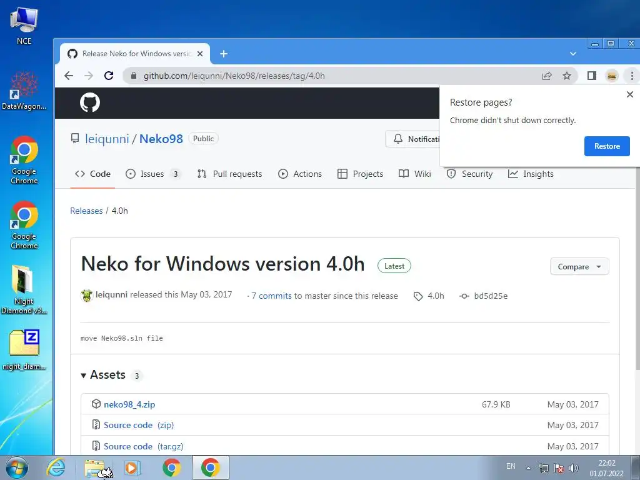
Task: Download Source code (tar.gz)
Action: click(144, 446)
